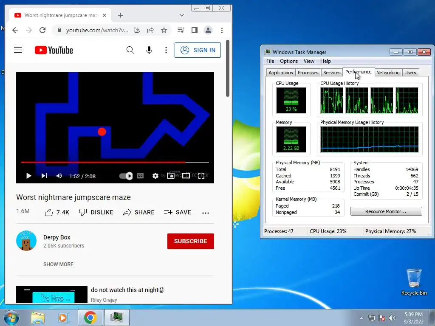This screenshot has width=435, height=326.
Task: Enable miniplayer mode
Action: pos(171,176)
